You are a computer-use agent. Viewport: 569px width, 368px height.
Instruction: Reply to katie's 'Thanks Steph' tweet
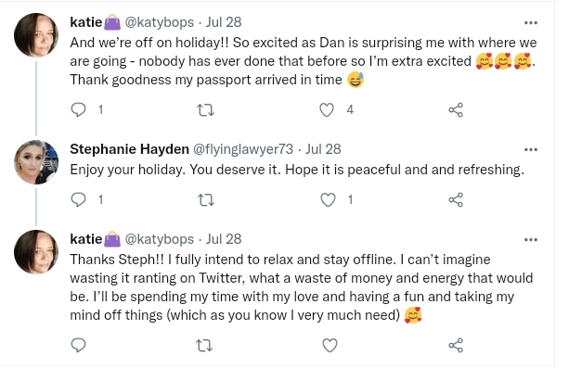(x=78, y=345)
